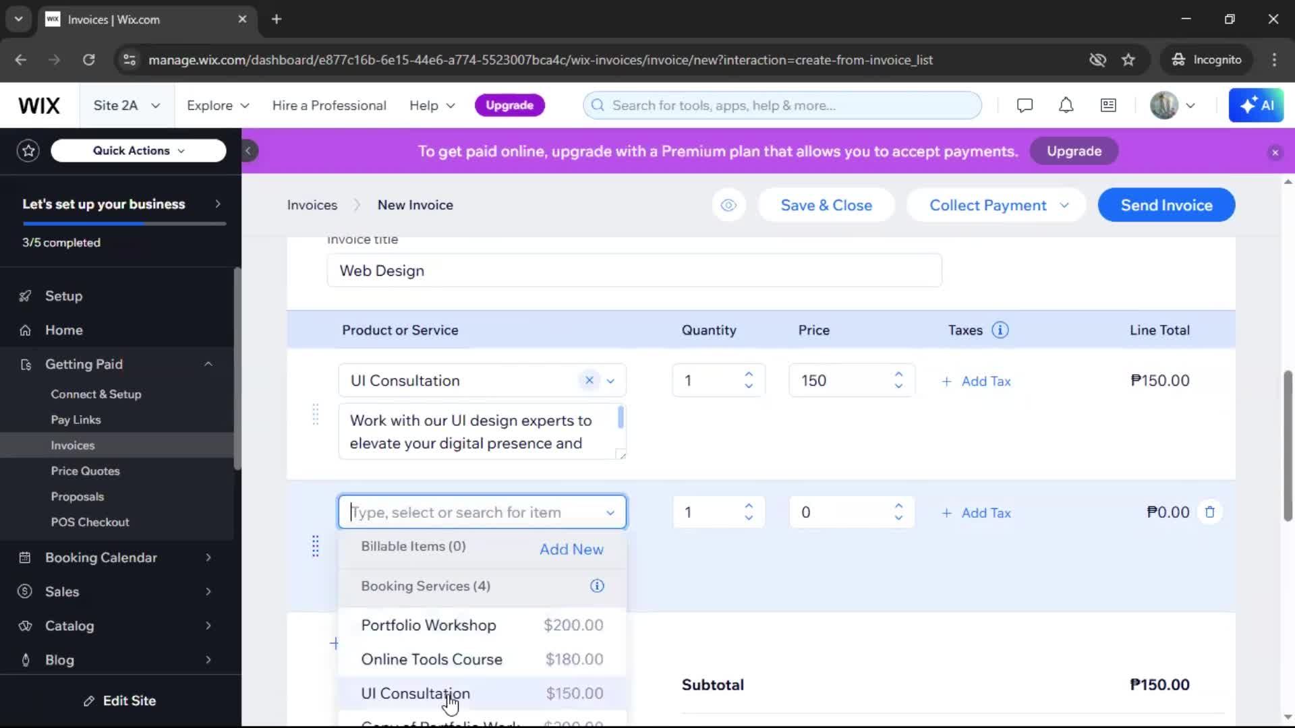This screenshot has width=1295, height=728.
Task: Click the Blog pen icon
Action: tap(25, 660)
